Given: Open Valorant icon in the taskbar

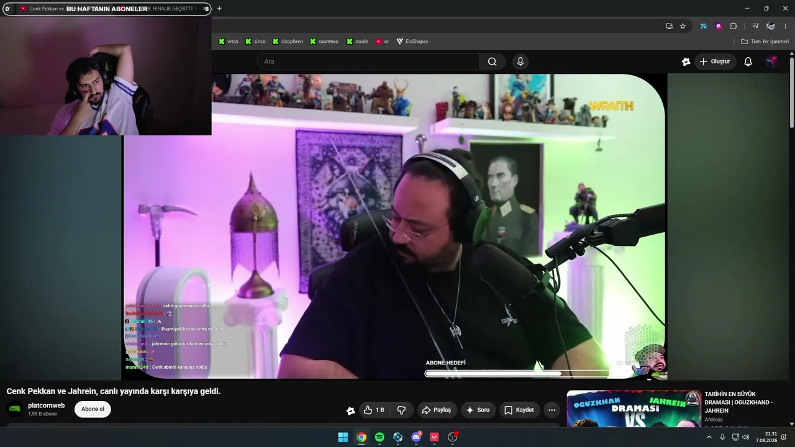Looking at the screenshot, I should 434,437.
